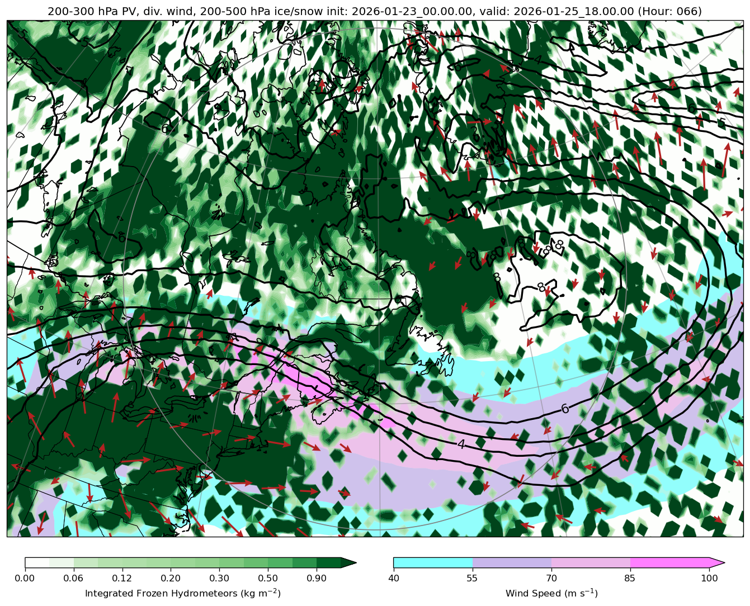Click the PV contour label '4' over the ocean
750x606 pixels.
461,444
